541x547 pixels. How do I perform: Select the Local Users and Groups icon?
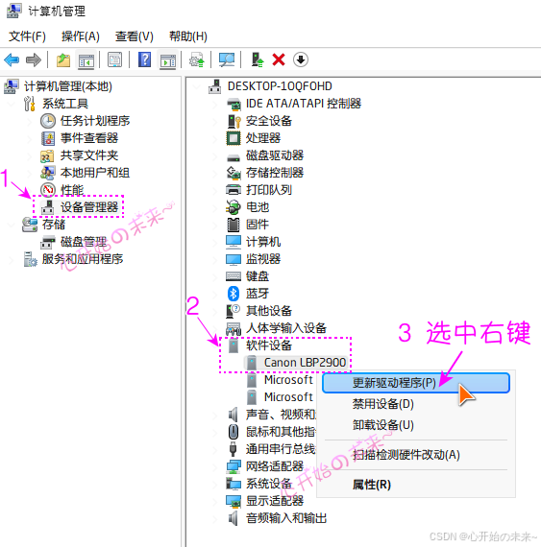pos(47,173)
